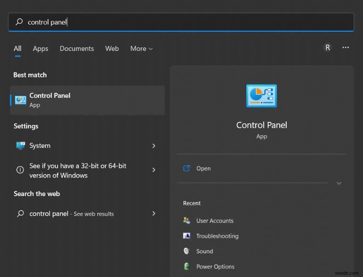
Task: Click the arrow next to System
Action: click(154, 146)
